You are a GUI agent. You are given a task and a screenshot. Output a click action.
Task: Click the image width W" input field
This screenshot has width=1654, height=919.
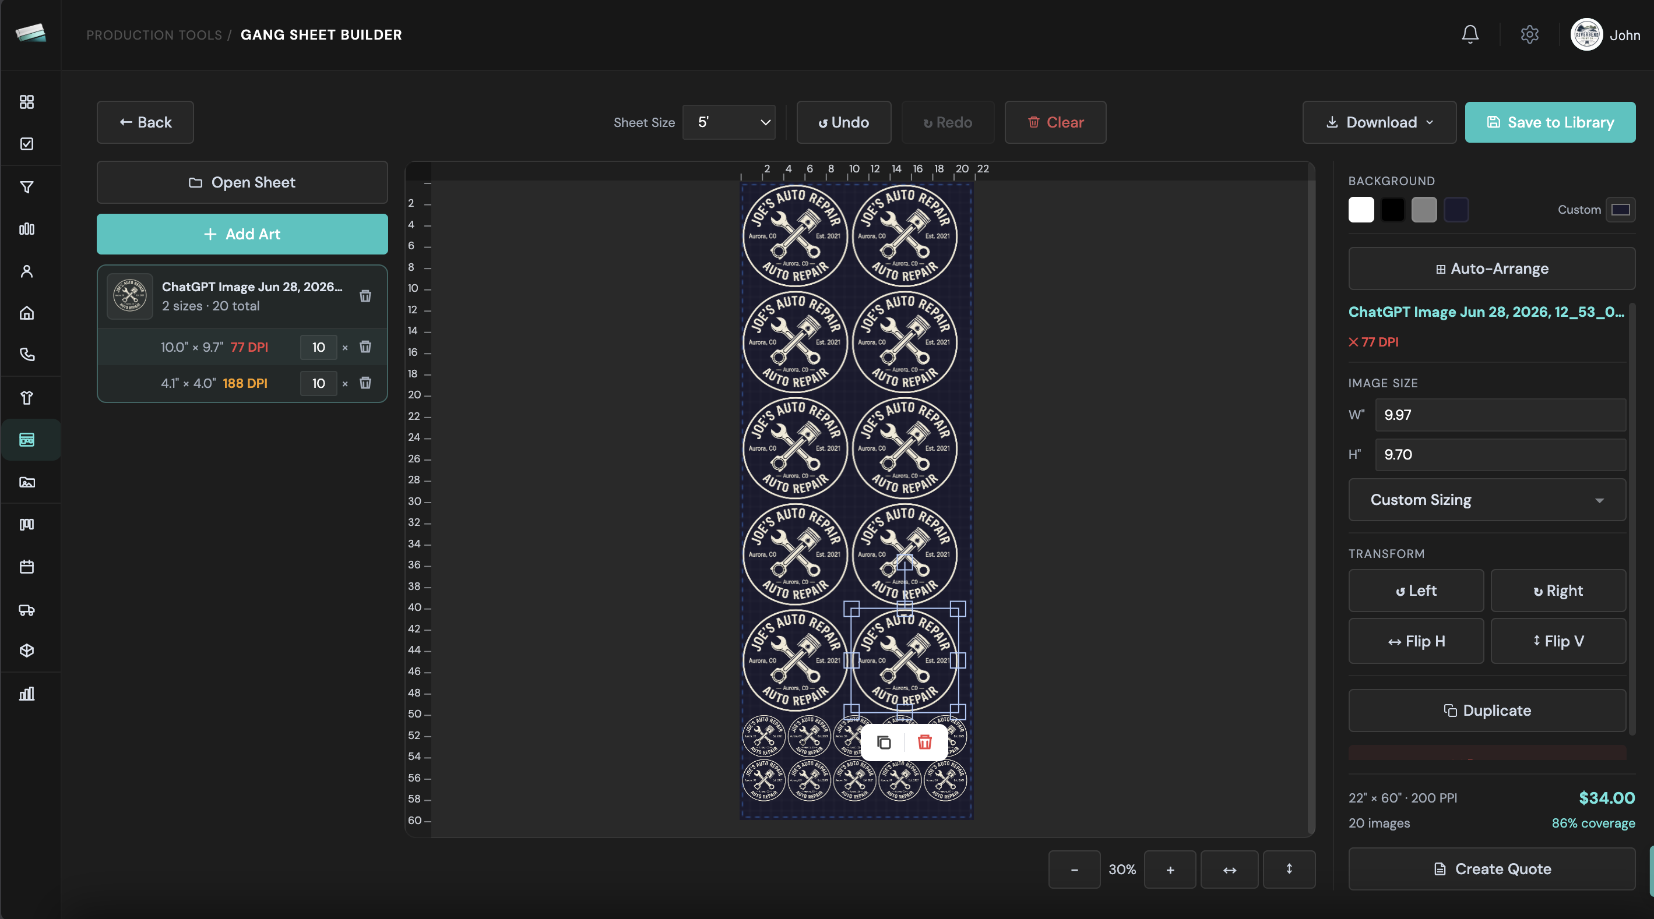[1501, 415]
